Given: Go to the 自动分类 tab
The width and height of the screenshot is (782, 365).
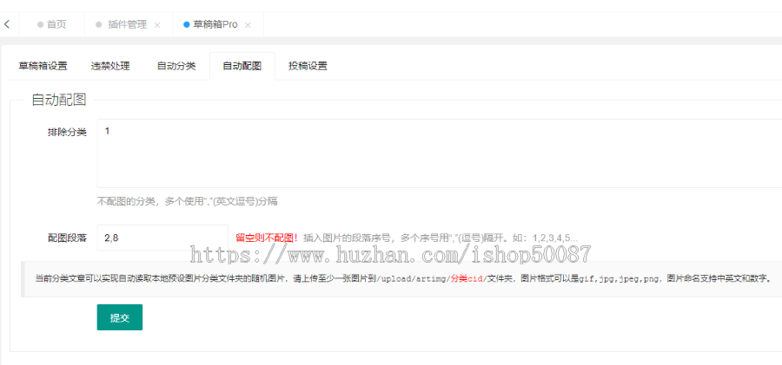Looking at the screenshot, I should pos(176,66).
